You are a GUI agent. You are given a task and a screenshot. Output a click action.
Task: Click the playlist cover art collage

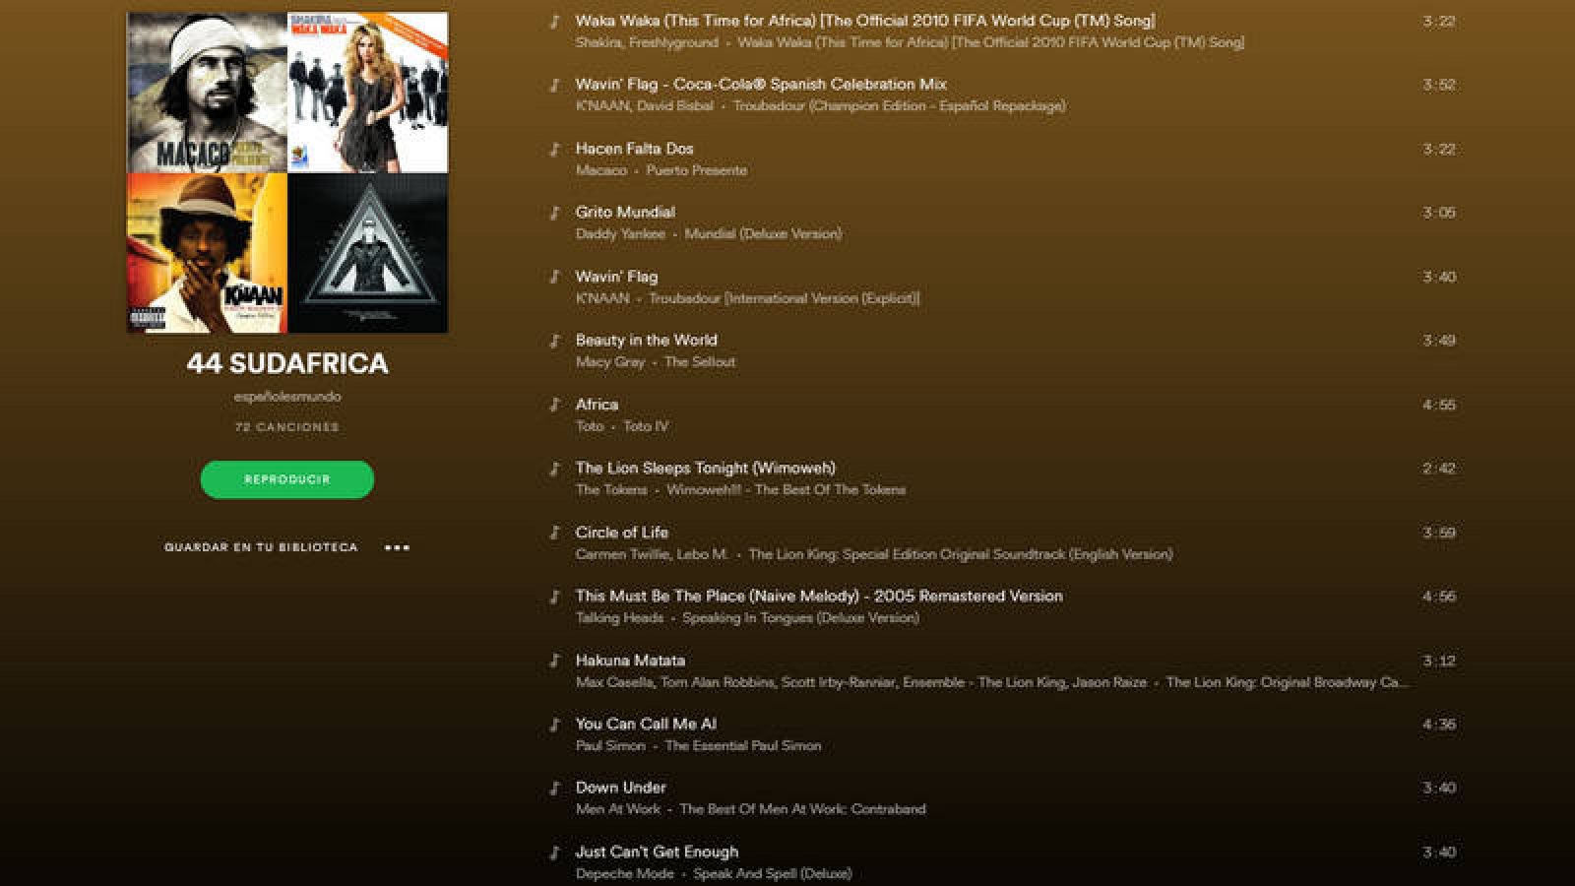287,172
